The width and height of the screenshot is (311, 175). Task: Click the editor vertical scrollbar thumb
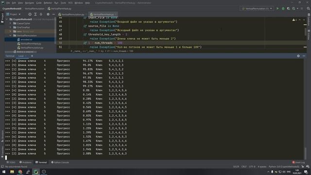pyautogui.click(x=305, y=32)
